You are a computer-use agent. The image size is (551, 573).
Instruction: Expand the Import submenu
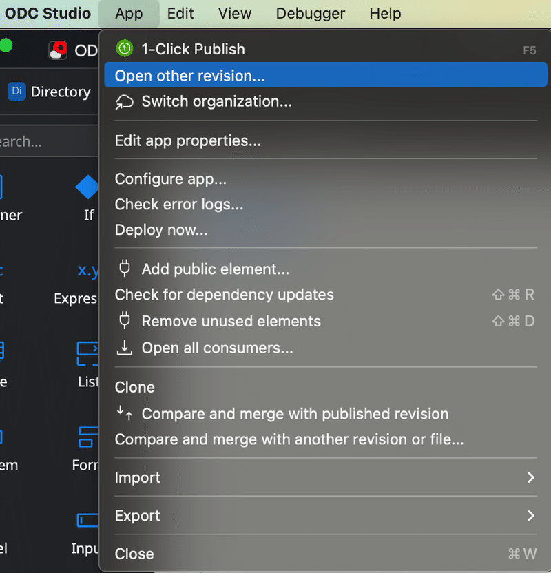coord(326,477)
